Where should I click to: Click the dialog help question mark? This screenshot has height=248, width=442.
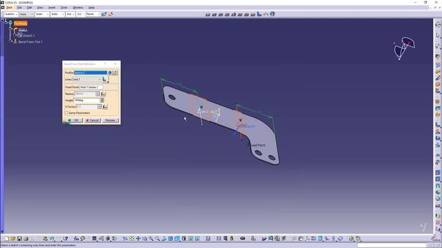(105, 64)
